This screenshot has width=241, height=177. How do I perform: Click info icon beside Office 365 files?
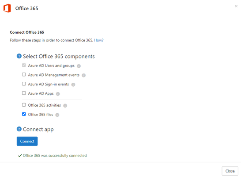click(x=57, y=115)
